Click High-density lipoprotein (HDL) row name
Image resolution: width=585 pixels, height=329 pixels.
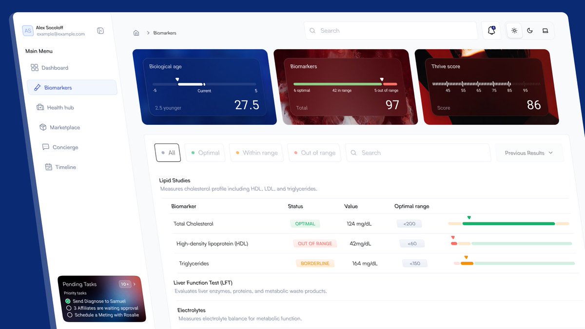point(212,244)
